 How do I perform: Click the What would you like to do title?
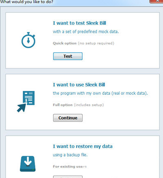(x=26, y=2)
